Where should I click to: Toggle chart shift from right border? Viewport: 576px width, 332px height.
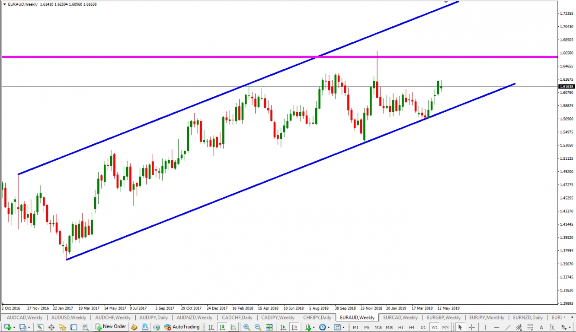pos(294,327)
